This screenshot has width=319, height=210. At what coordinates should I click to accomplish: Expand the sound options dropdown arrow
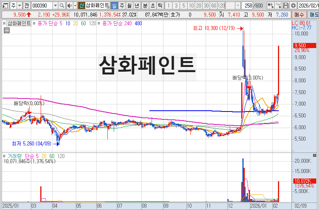point(75,6)
